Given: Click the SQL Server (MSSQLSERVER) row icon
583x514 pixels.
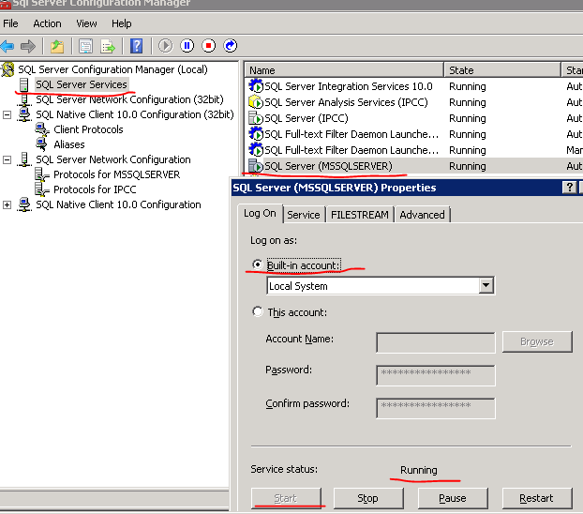Looking at the screenshot, I should (x=256, y=166).
